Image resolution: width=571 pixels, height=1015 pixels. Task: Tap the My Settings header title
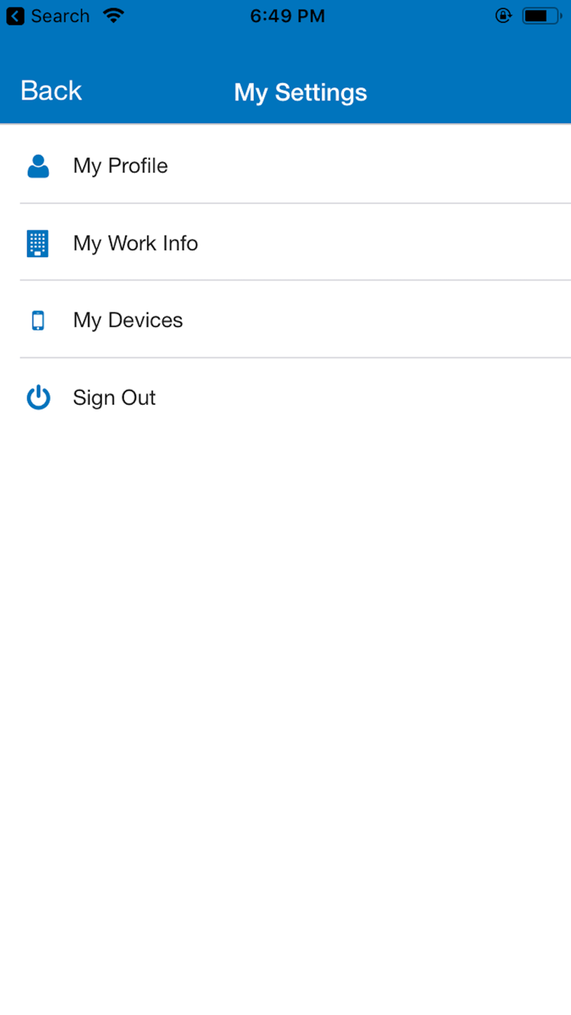click(x=300, y=92)
